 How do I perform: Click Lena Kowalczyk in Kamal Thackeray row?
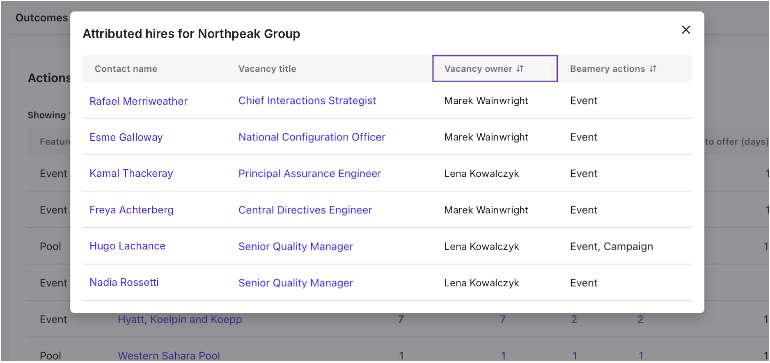tap(481, 174)
